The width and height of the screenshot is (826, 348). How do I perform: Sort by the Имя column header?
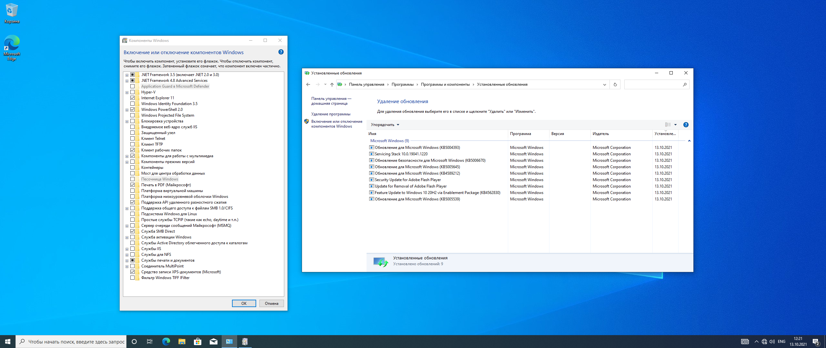(x=437, y=134)
